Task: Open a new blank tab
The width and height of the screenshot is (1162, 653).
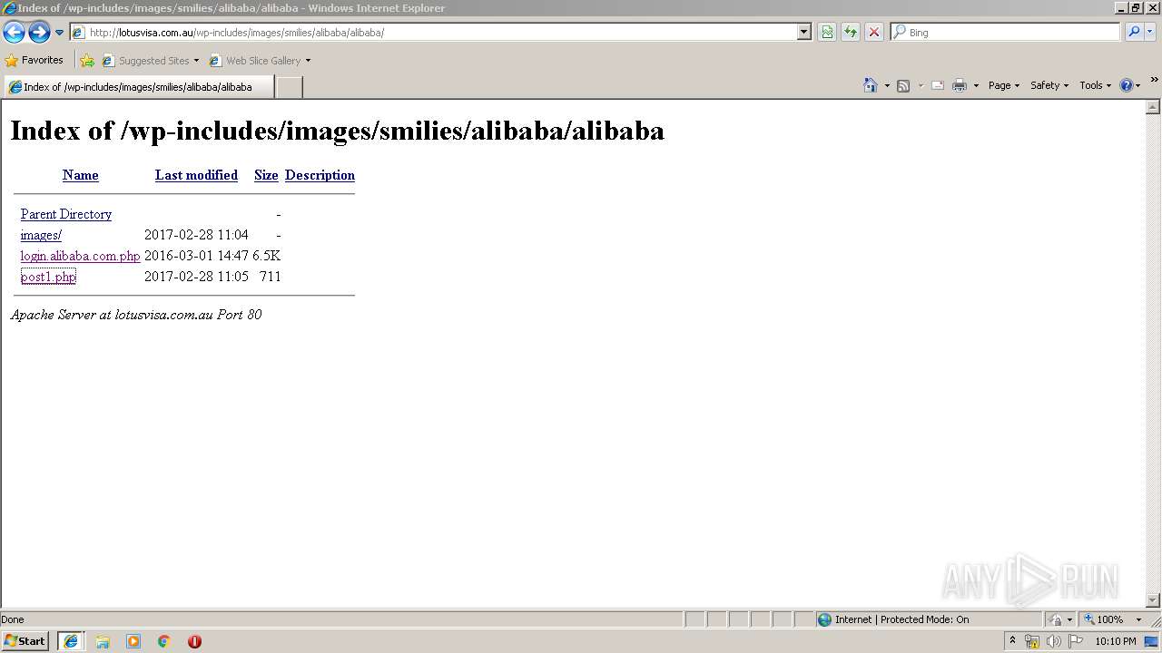Action: click(289, 87)
